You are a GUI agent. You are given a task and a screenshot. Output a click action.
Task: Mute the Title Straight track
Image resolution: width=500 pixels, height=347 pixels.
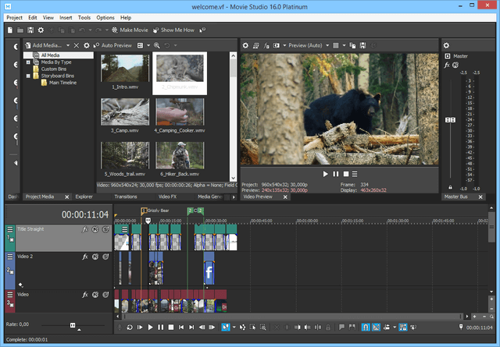click(95, 230)
